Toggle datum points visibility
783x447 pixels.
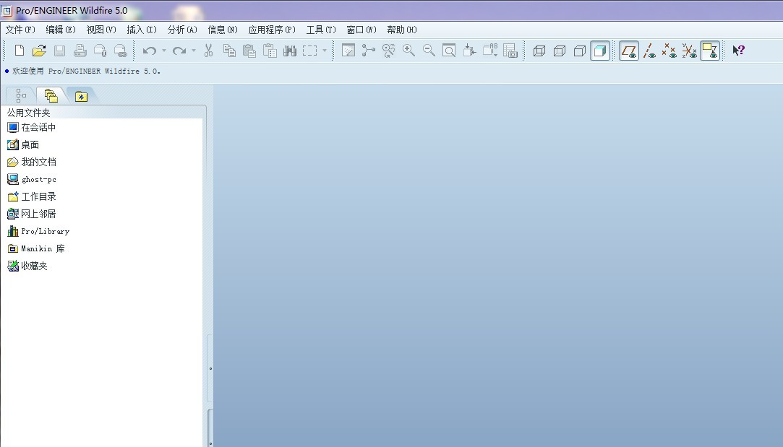(669, 51)
